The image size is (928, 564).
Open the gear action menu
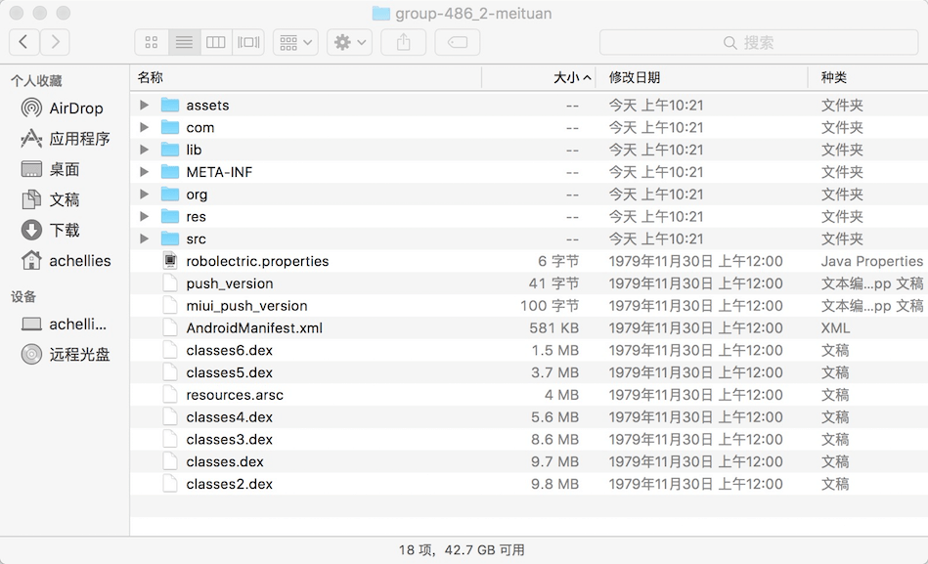pyautogui.click(x=350, y=42)
